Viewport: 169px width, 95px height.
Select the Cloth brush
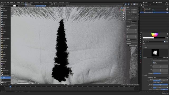(6, 64)
